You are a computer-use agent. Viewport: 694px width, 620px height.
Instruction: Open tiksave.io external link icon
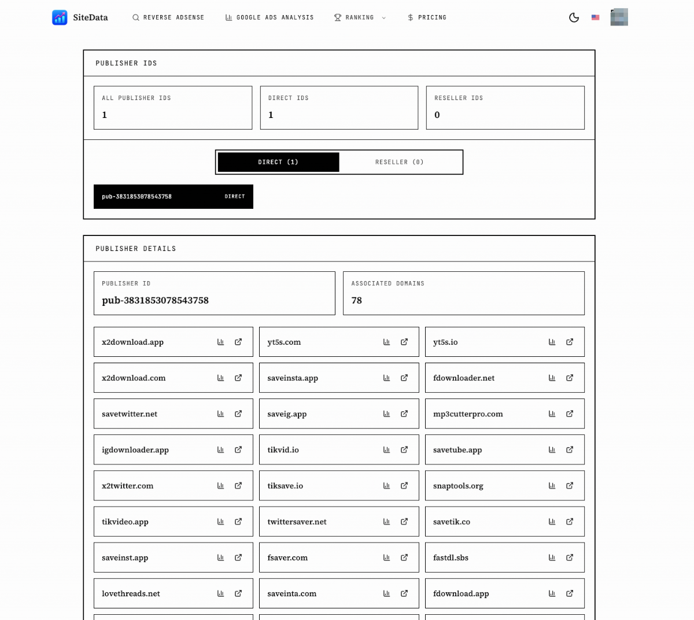coord(404,485)
